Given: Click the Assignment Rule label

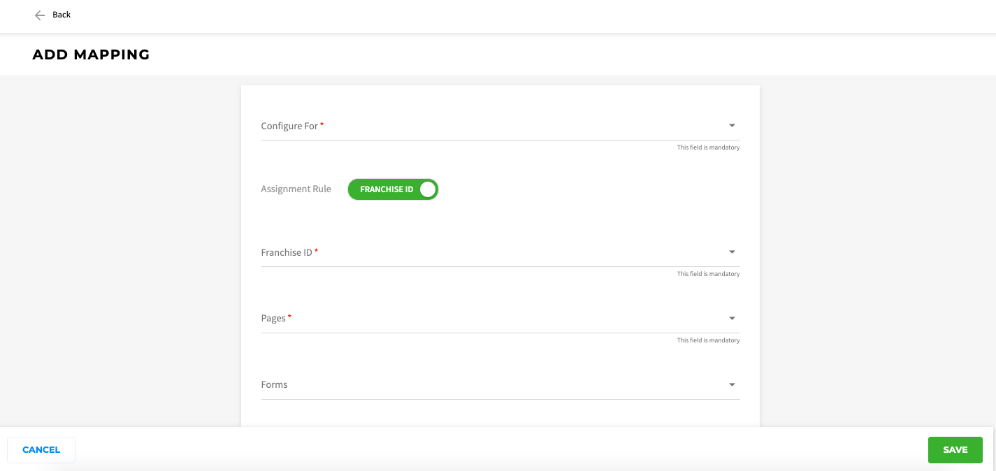Looking at the screenshot, I should pos(296,189).
